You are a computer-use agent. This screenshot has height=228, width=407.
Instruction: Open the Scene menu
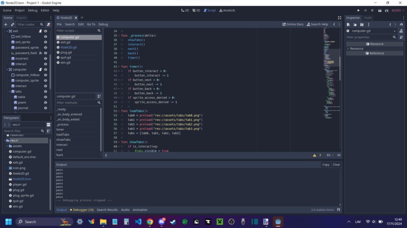click(7, 11)
